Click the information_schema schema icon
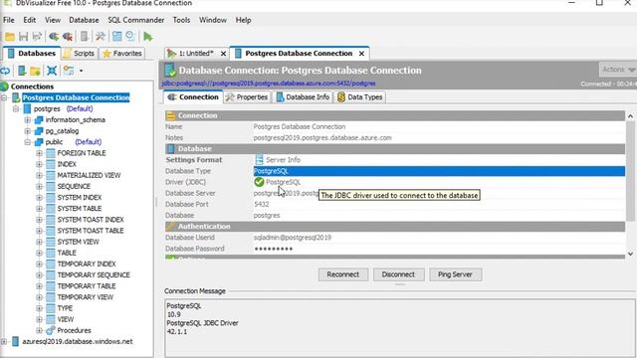Viewport: 637px width, 358px height. 39,119
